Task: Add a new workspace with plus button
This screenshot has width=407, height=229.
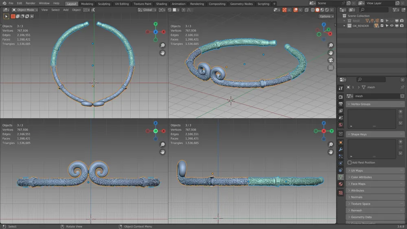Action: pyautogui.click(x=274, y=4)
